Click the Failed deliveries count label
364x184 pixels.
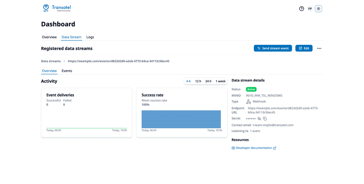pyautogui.click(x=67, y=101)
